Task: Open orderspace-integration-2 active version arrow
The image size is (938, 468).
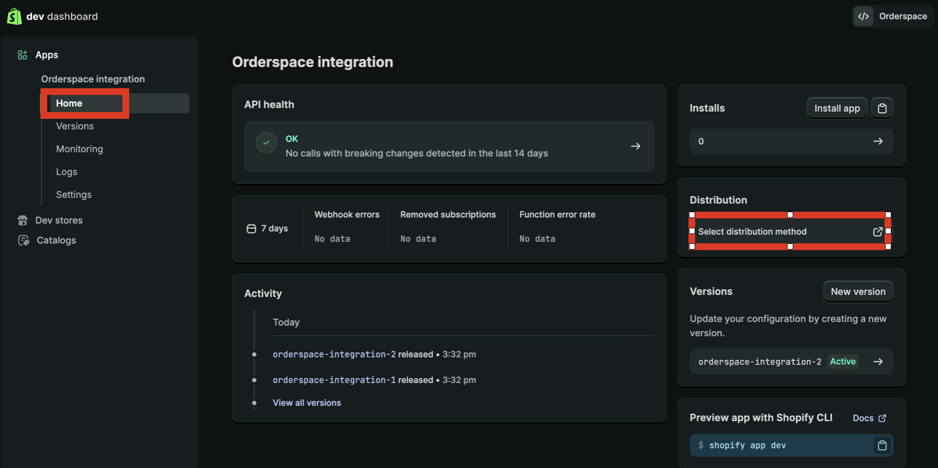Action: point(878,362)
